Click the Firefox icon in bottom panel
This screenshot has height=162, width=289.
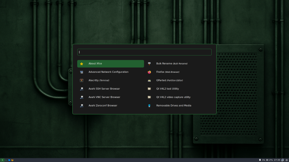point(12,160)
